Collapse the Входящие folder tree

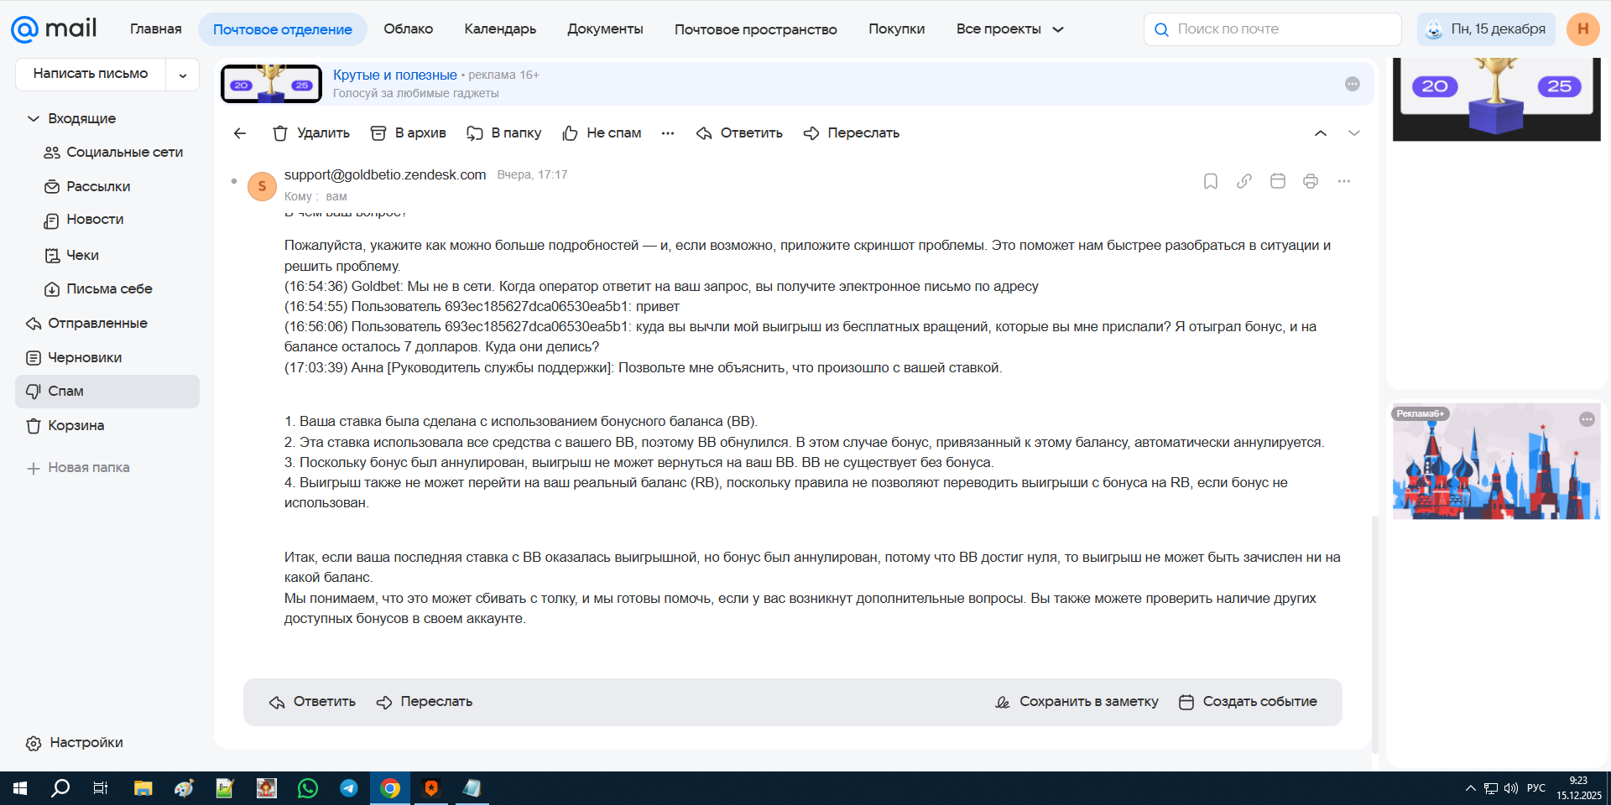coord(34,119)
